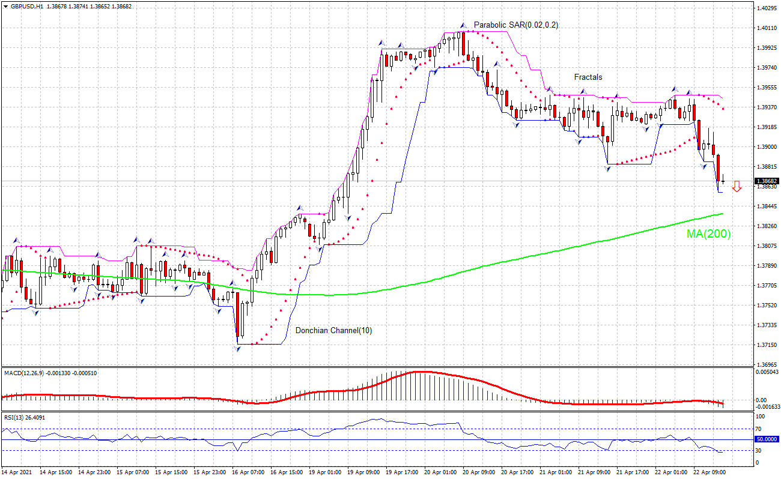Click the down fractal marker below 16 Apr low
This screenshot has width=781, height=479.
tap(237, 349)
